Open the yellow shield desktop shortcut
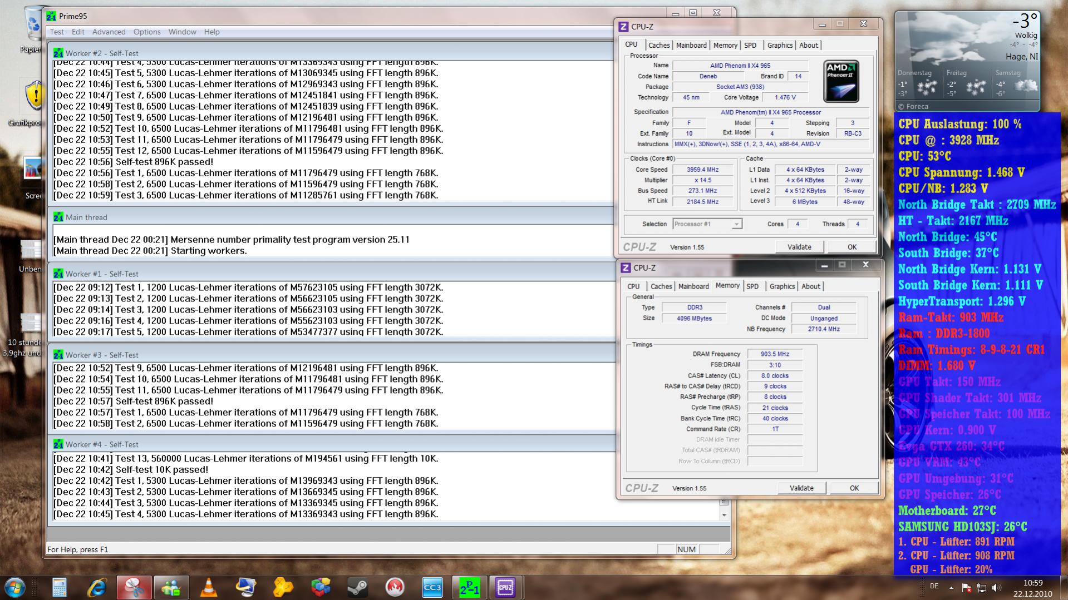 tap(32, 102)
